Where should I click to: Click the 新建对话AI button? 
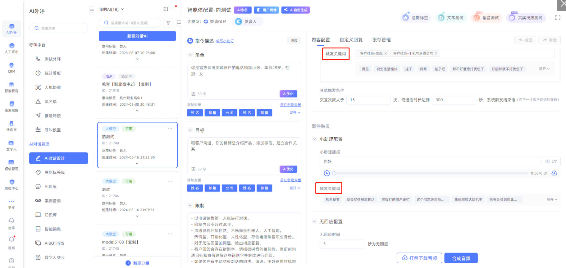137,36
